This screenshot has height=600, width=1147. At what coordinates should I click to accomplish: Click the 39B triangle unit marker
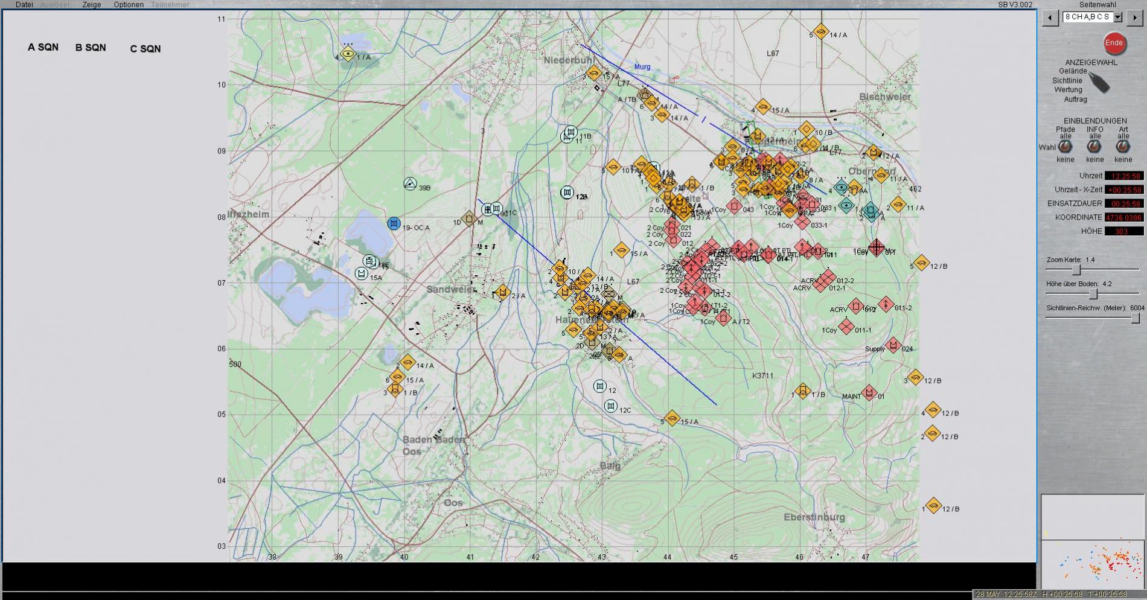point(410,184)
